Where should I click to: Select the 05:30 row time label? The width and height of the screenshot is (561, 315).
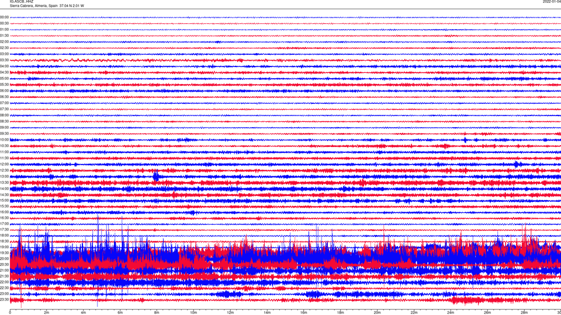[x=4, y=85]
